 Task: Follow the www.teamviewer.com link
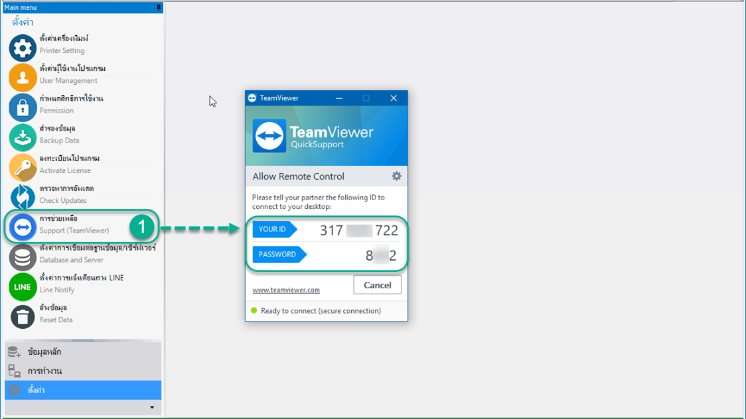click(286, 290)
